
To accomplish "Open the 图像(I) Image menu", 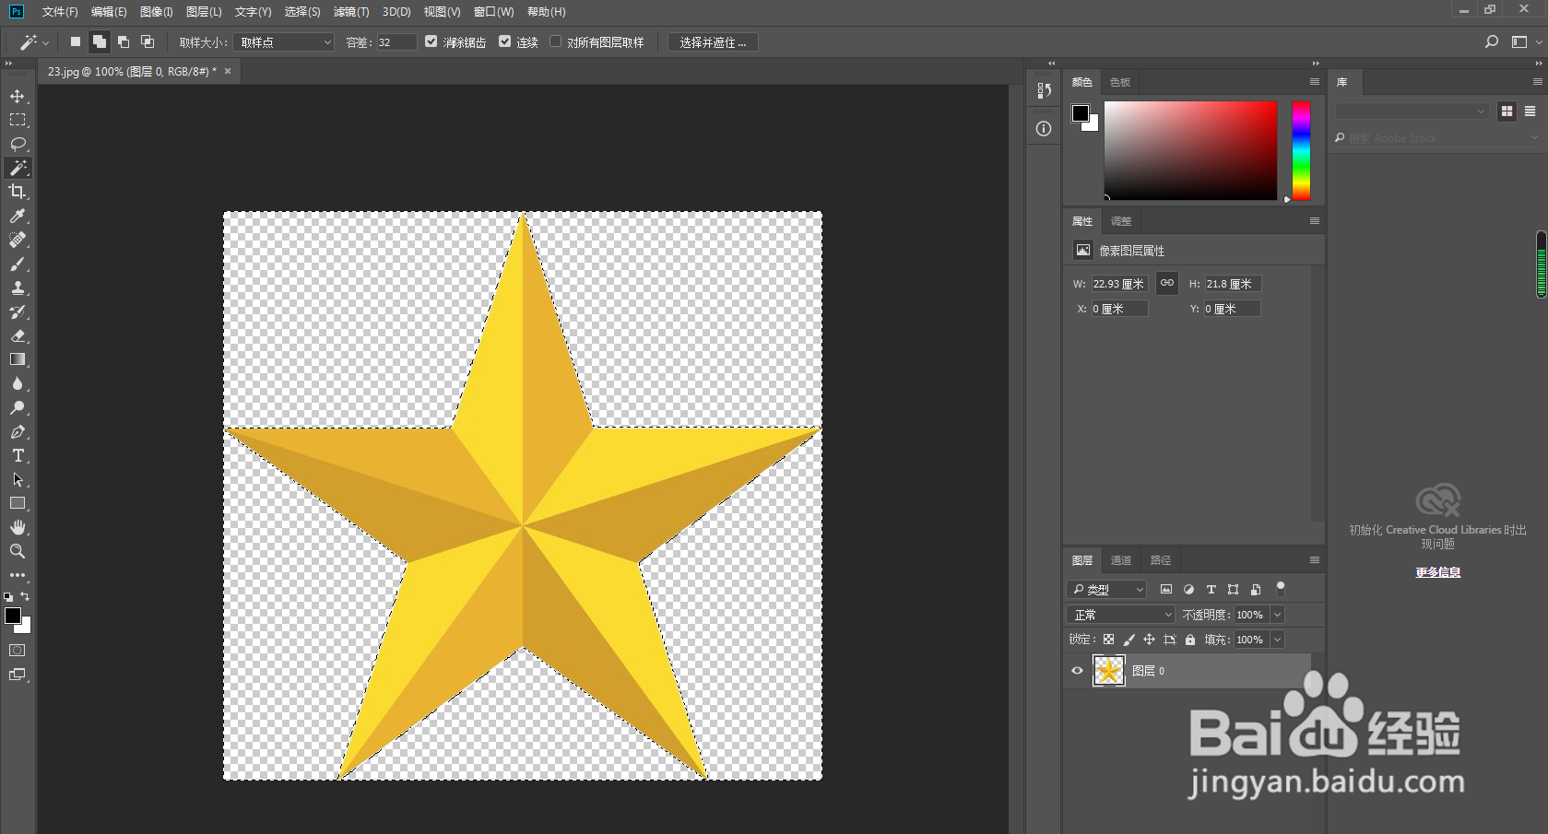I will [x=157, y=12].
